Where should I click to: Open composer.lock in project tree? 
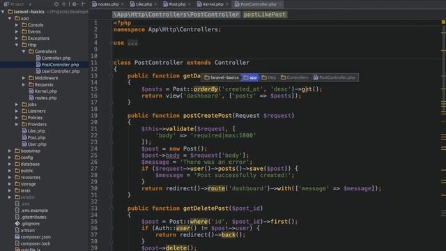pos(33,243)
